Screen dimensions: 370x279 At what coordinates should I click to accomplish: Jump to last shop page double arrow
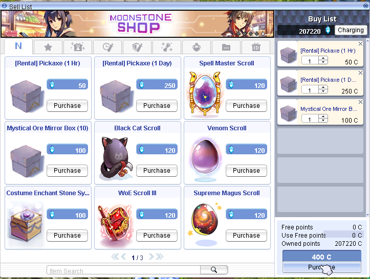tap(160, 257)
